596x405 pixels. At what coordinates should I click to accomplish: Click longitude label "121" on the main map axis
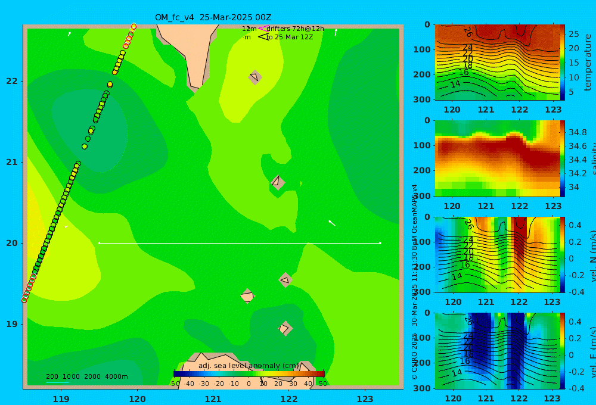pos(213,399)
